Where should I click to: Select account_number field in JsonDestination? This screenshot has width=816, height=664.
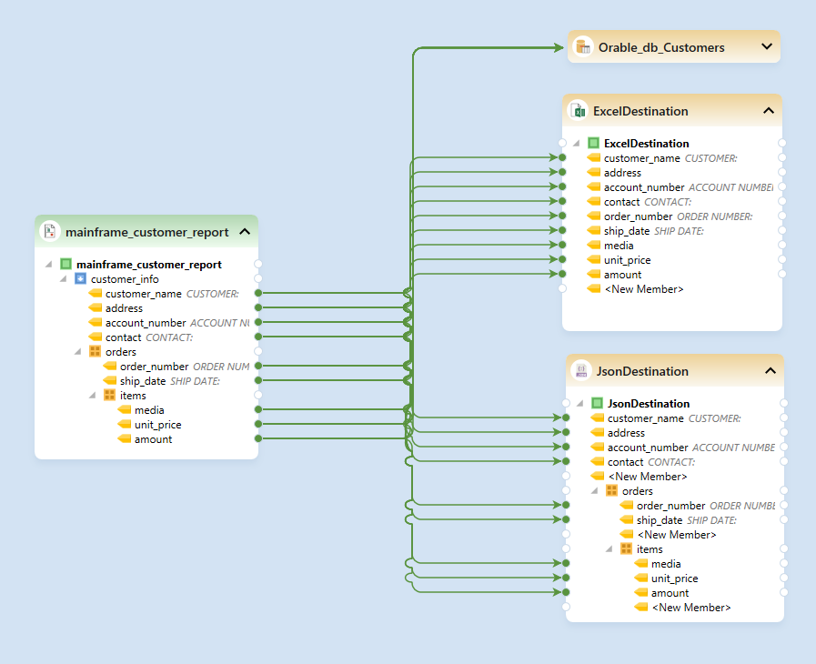pos(648,447)
